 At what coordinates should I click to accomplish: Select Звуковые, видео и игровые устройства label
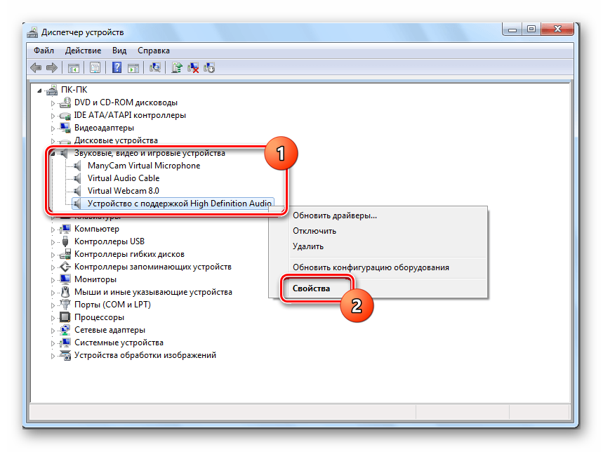[150, 153]
